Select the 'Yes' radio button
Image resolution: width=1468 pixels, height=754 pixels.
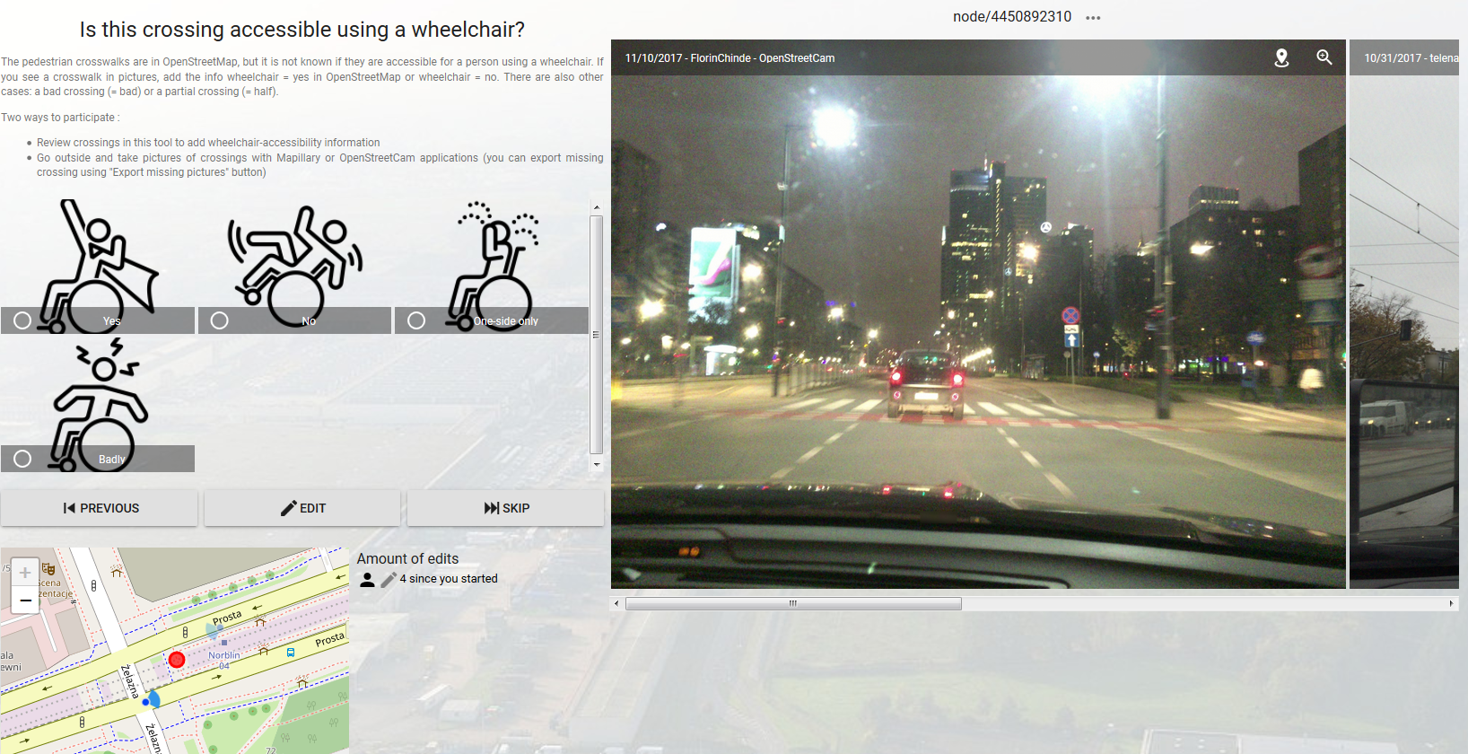22,320
